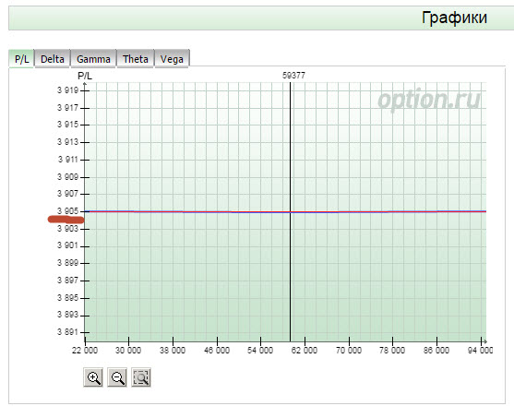
Task: Click the 3 905 Y-axis label
Action: click(68, 211)
